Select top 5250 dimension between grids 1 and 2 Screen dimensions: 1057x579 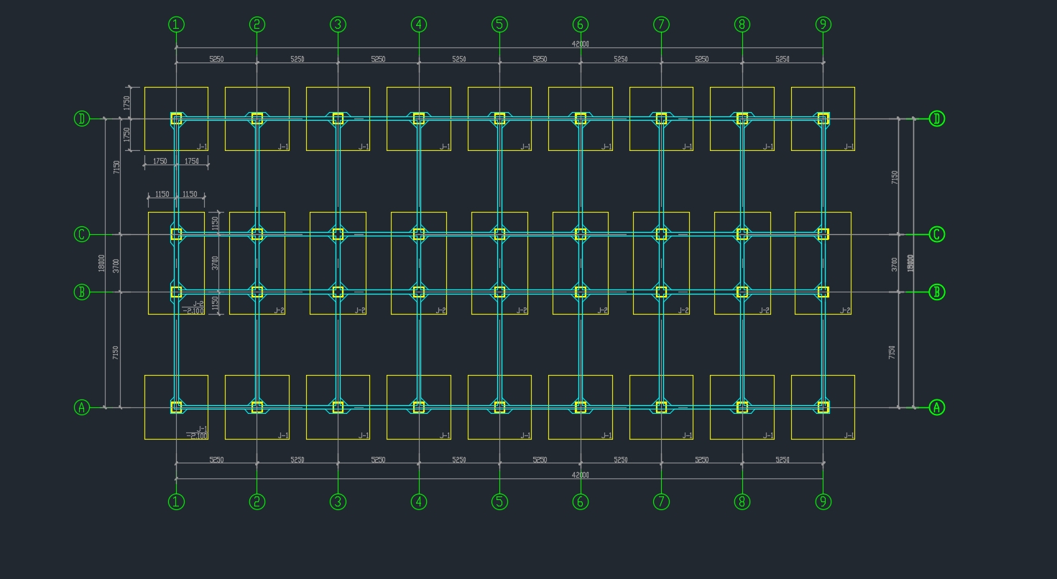click(216, 59)
